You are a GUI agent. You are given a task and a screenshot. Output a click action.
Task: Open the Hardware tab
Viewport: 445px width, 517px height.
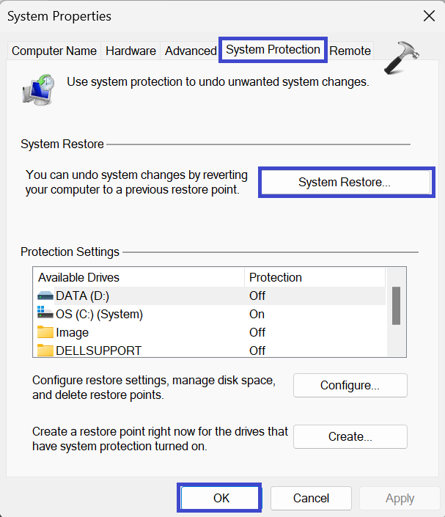(130, 51)
